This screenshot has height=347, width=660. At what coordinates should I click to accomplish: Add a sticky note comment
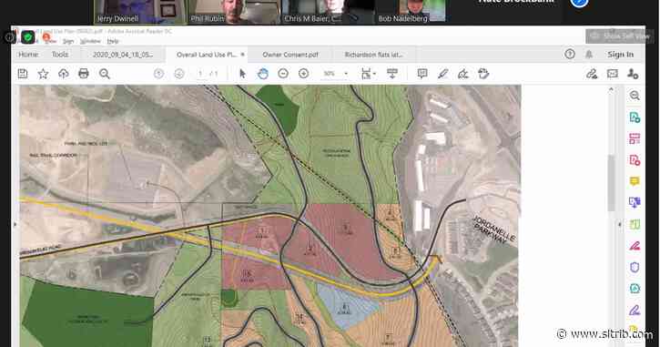422,74
